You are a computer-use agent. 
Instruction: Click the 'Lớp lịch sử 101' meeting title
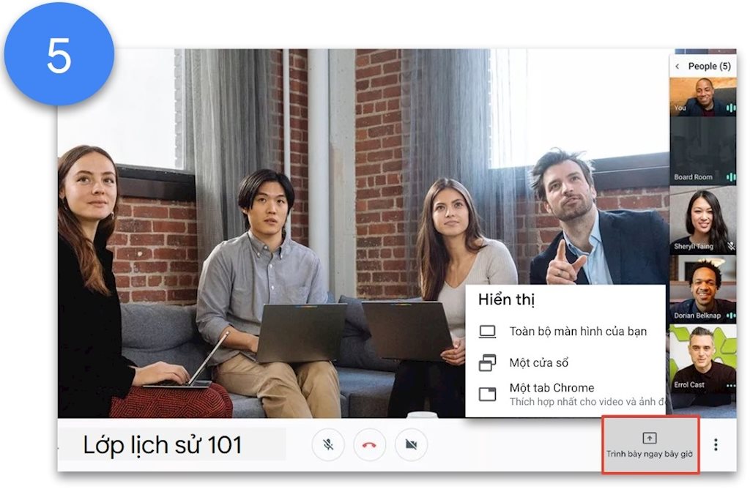(x=162, y=444)
